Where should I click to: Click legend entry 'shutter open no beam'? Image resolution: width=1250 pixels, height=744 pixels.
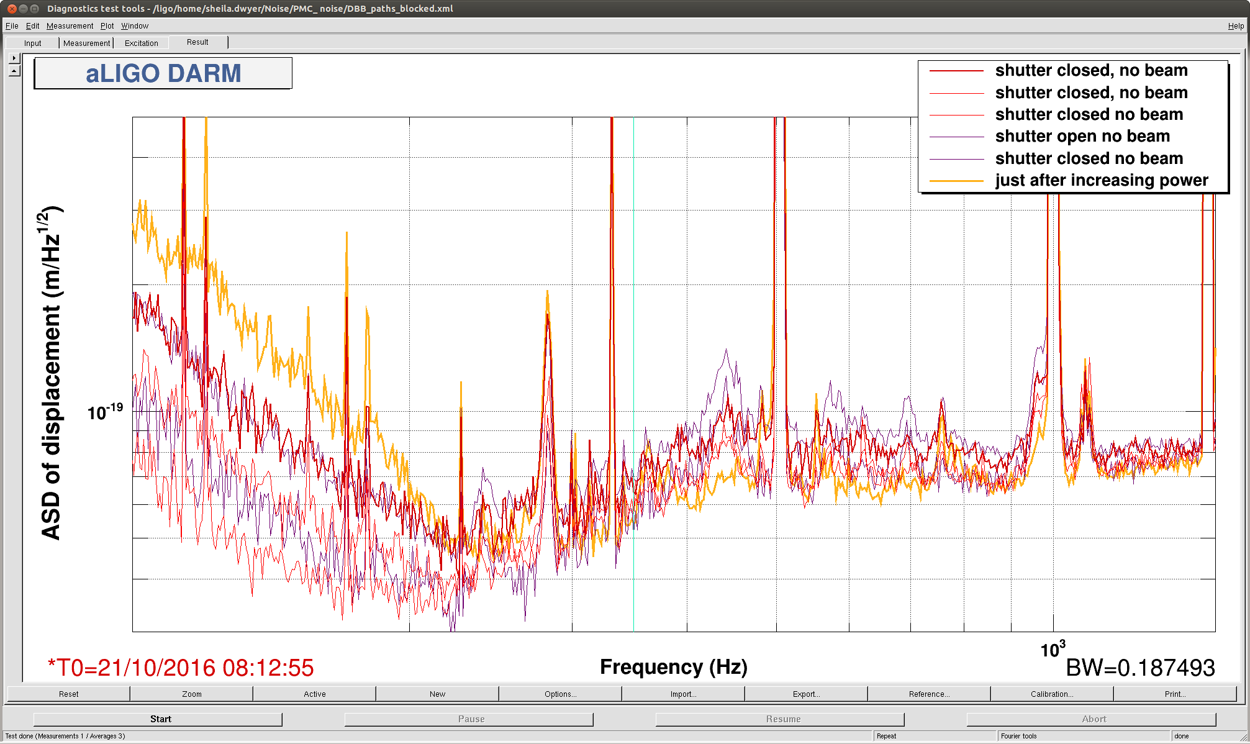[1082, 136]
